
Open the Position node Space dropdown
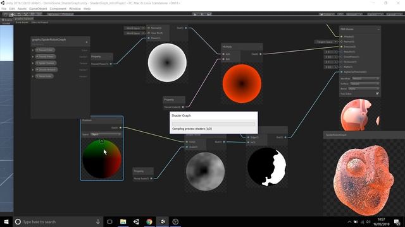pyautogui.click(x=106, y=134)
